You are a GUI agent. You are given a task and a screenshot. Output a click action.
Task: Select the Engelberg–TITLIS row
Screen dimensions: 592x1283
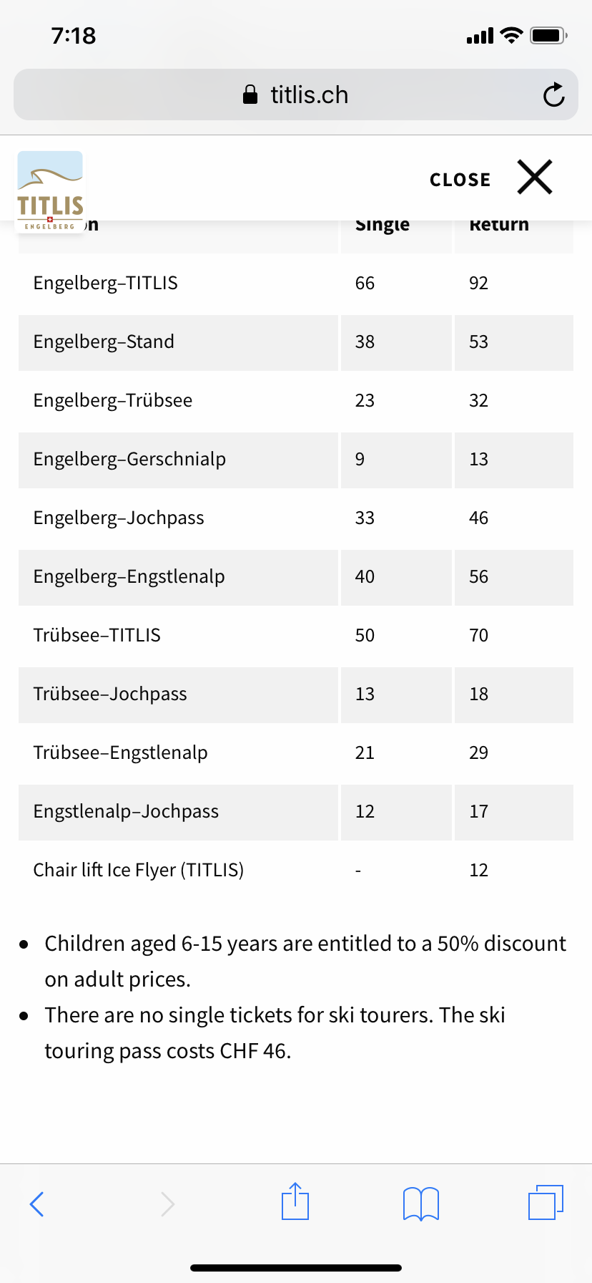coord(296,283)
